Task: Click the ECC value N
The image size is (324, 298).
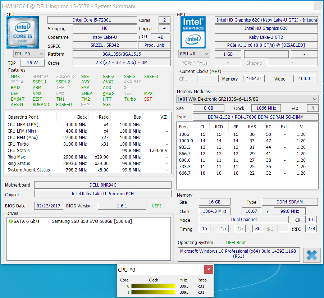Action: click(x=312, y=108)
